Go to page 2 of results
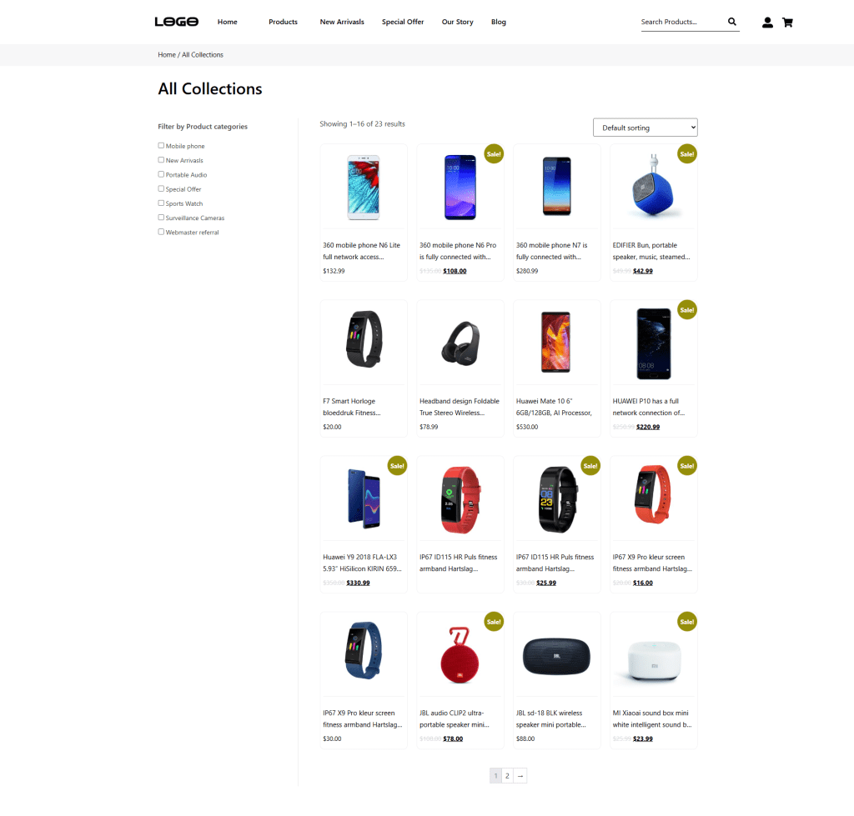Viewport: 854px width, 816px height. click(507, 776)
